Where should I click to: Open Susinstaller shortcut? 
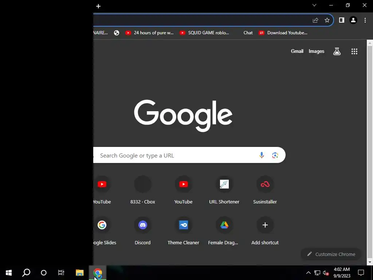click(x=265, y=190)
